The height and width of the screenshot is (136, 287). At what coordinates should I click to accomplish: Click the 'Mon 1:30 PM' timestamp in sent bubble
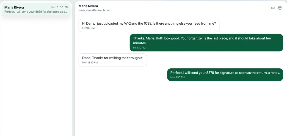177,77
